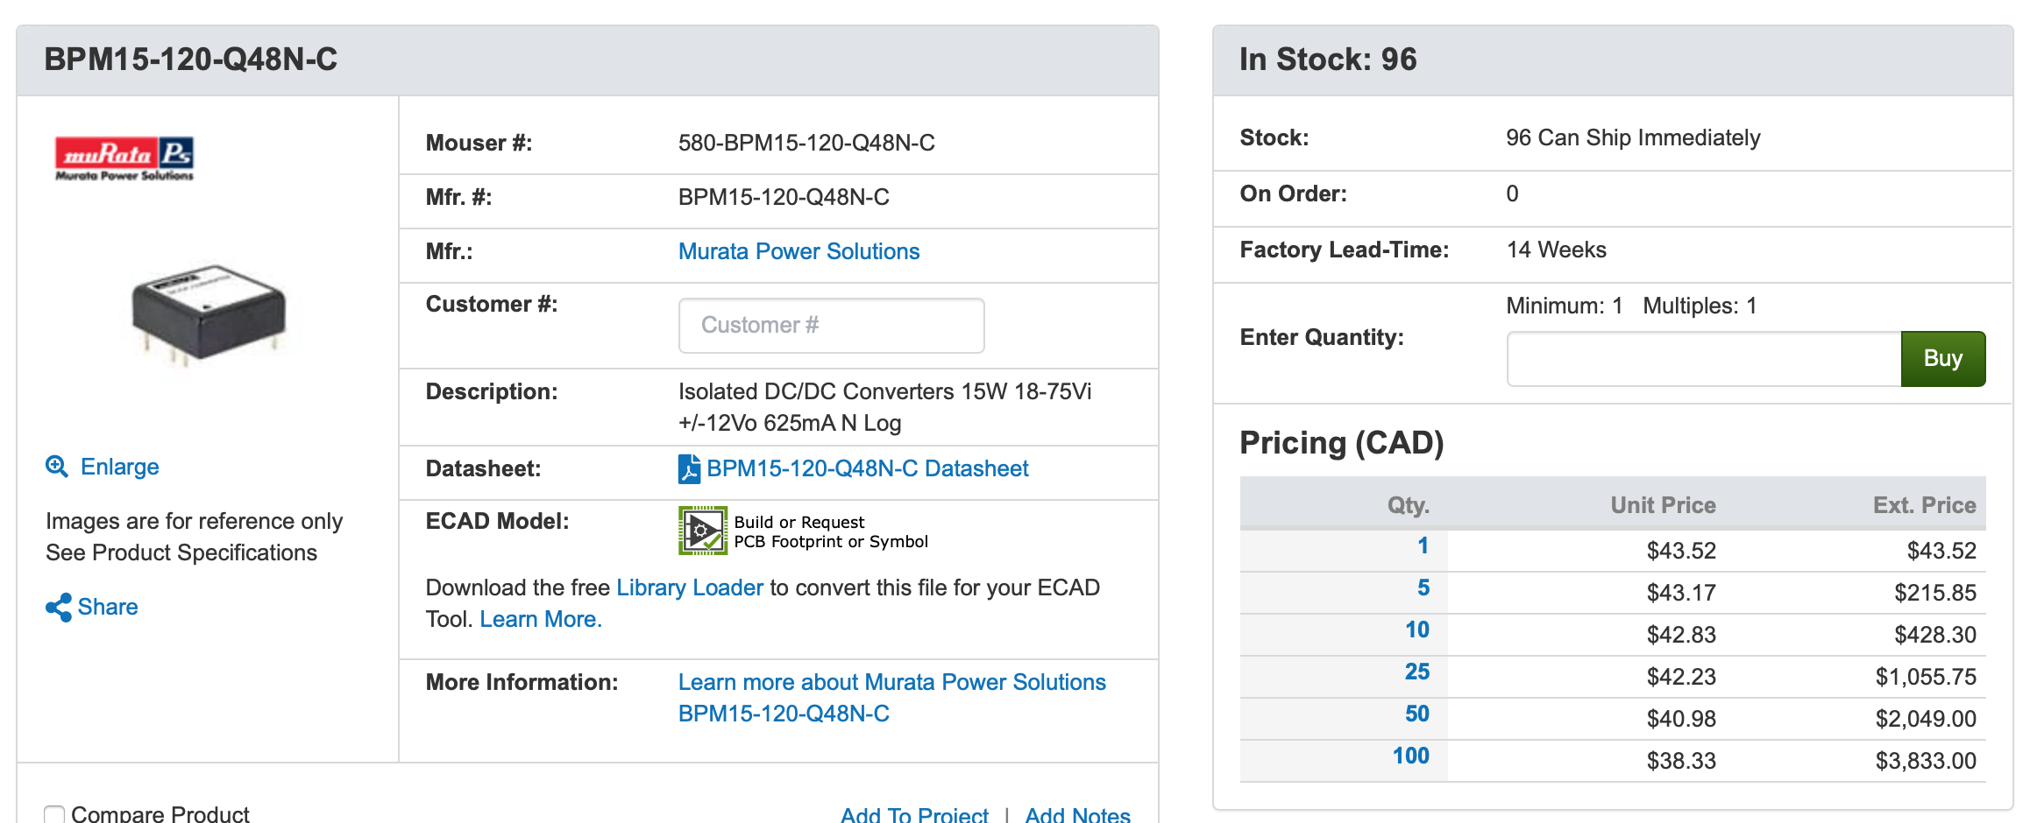Viewport: 2030px width, 823px height.
Task: Select quantity 50 price break
Action: pyautogui.click(x=1417, y=714)
